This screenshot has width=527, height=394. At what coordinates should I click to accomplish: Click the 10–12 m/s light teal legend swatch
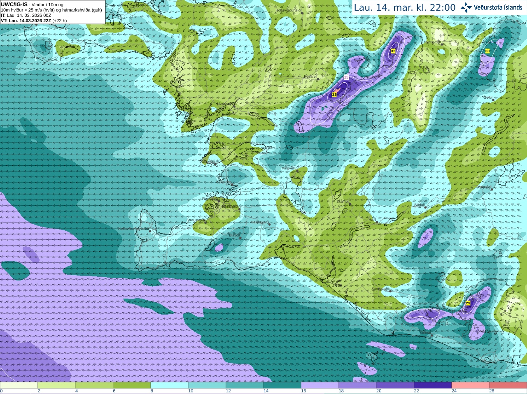click(207, 385)
